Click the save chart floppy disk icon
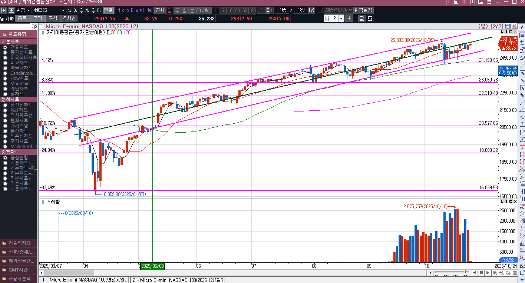This screenshot has width=525, height=283. point(361,19)
